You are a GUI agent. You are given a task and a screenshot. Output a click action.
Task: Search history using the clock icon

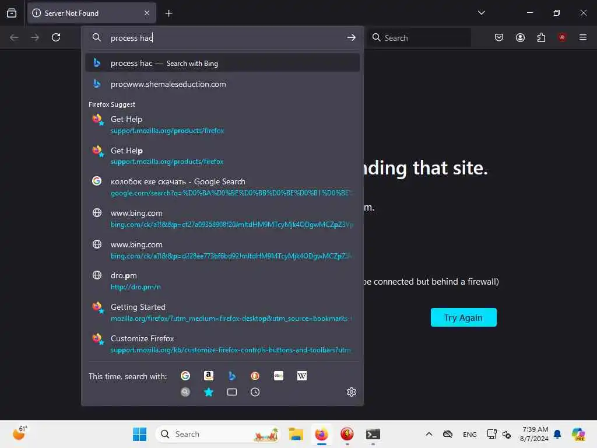coord(255,392)
